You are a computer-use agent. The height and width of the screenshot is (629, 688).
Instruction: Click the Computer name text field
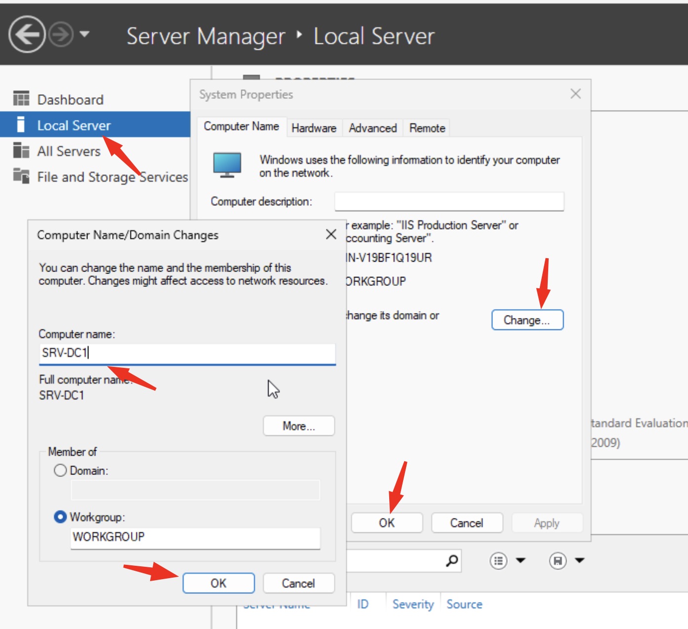tap(187, 354)
